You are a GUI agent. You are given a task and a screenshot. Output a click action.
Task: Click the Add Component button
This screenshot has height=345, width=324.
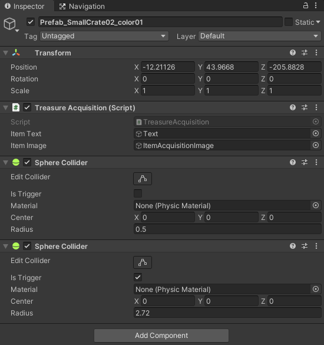[161, 336]
